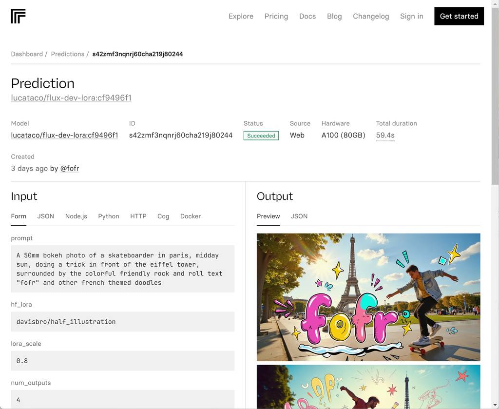Go to Docs in navigation
Viewport: 499px width, 409px height.
(307, 16)
